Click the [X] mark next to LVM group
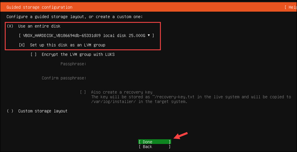The width and height of the screenshot is (297, 152). 22,45
